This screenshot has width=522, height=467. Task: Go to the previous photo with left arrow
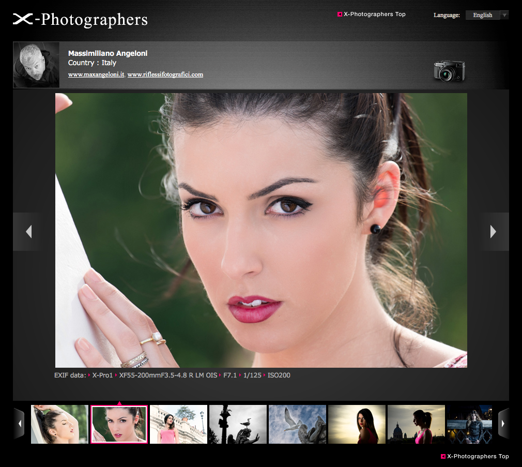pyautogui.click(x=28, y=232)
